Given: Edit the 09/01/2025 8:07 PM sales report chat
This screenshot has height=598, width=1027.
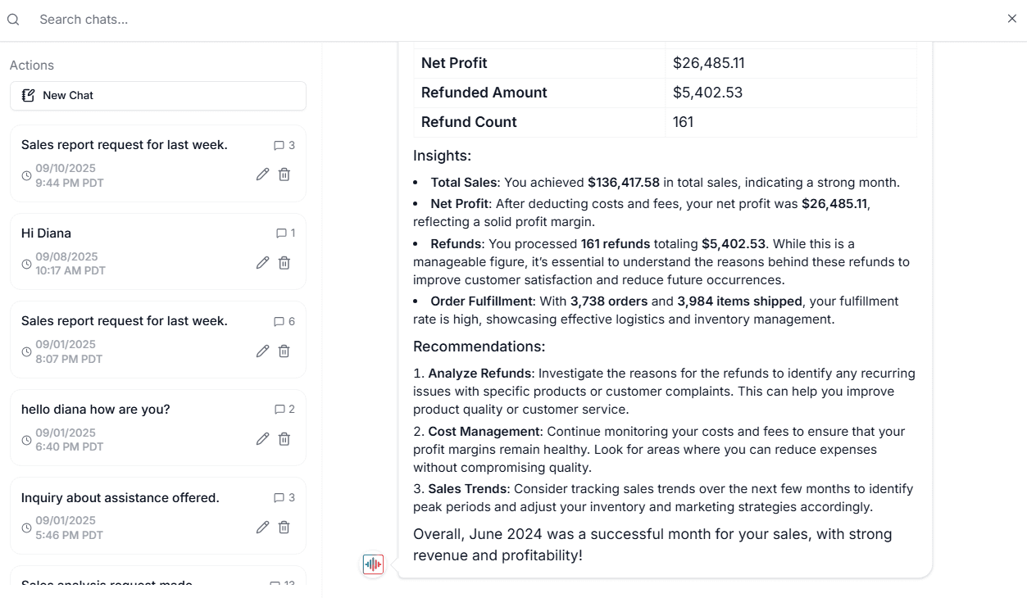Looking at the screenshot, I should (x=262, y=351).
